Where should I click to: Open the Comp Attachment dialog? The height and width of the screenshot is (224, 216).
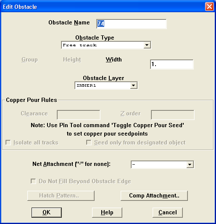point(154,195)
